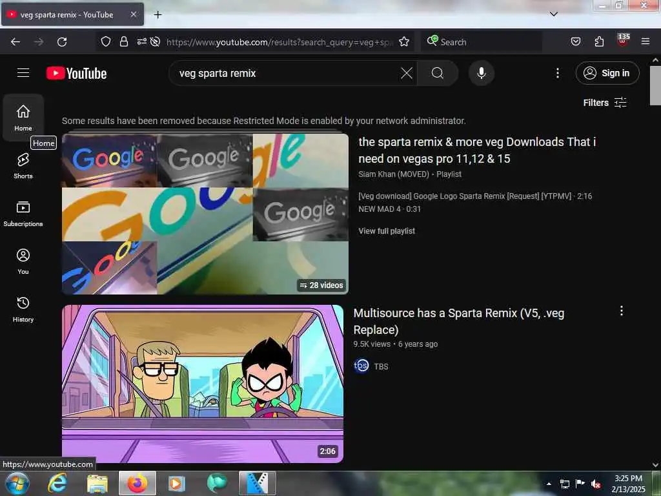Start search with voice microphone

[x=481, y=73]
